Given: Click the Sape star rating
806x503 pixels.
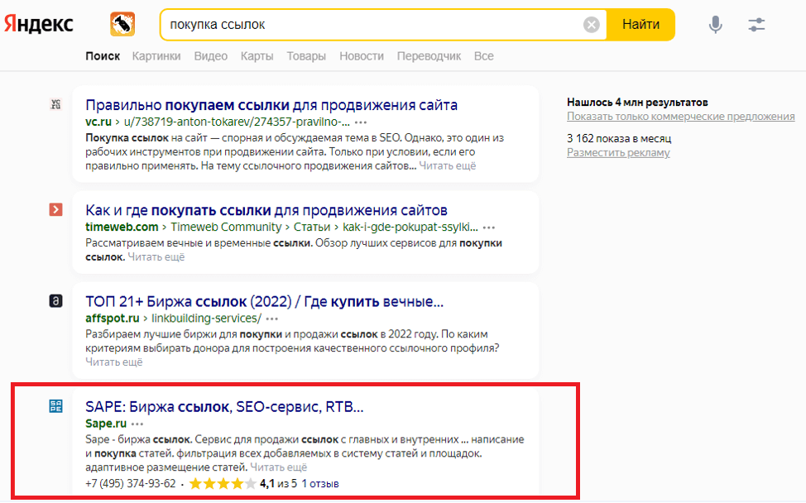Looking at the screenshot, I should pyautogui.click(x=222, y=483).
